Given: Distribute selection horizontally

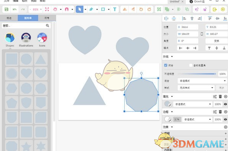Looking at the screenshot, I should tap(166, 18).
